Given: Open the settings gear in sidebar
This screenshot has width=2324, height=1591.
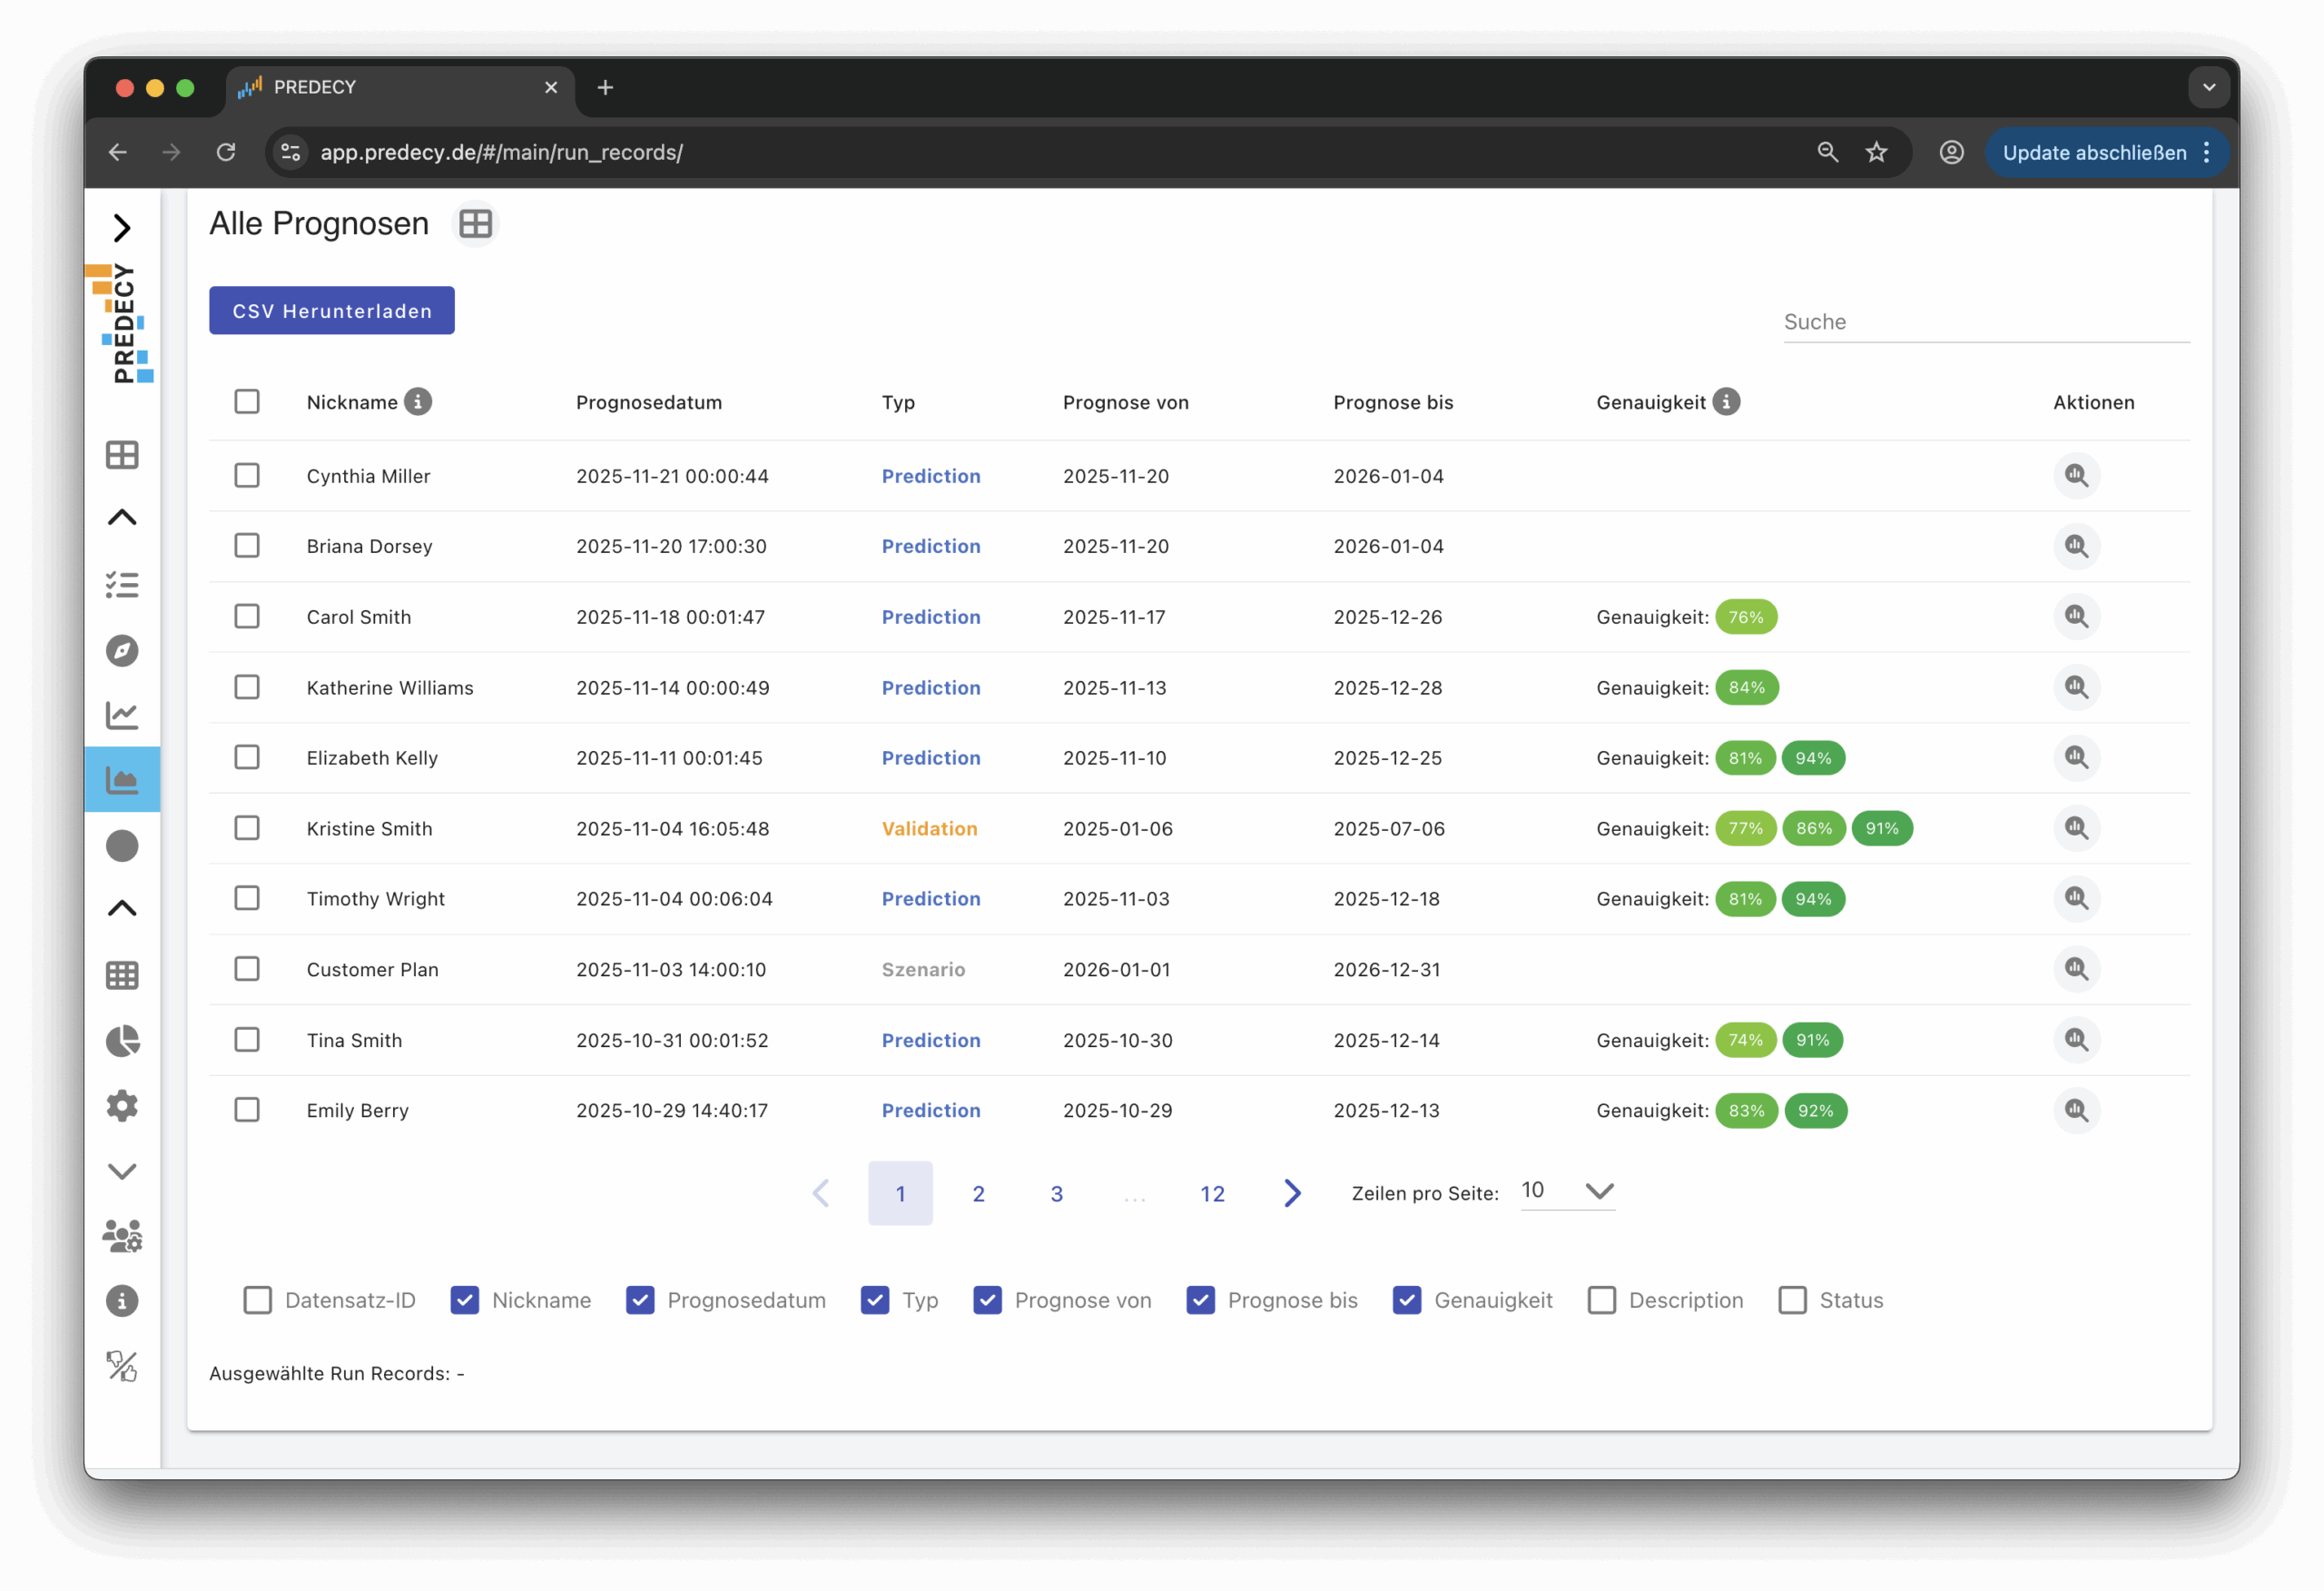Looking at the screenshot, I should (122, 1106).
